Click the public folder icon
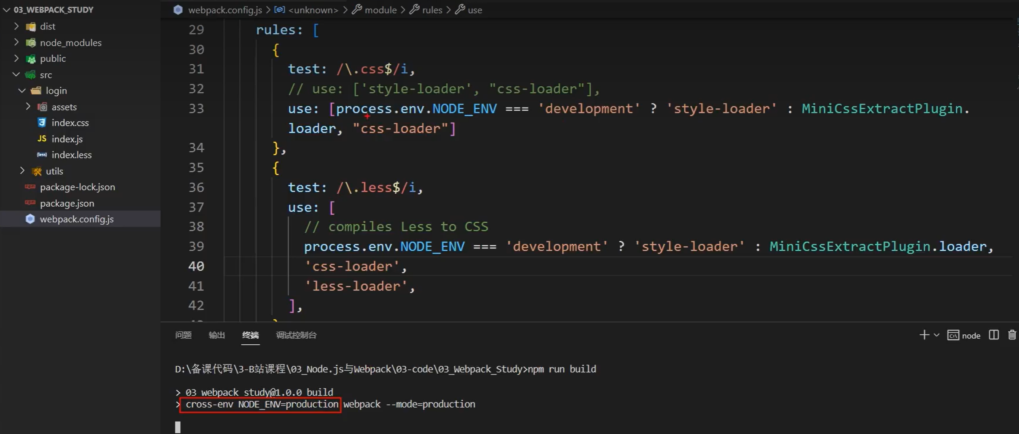 click(x=31, y=59)
